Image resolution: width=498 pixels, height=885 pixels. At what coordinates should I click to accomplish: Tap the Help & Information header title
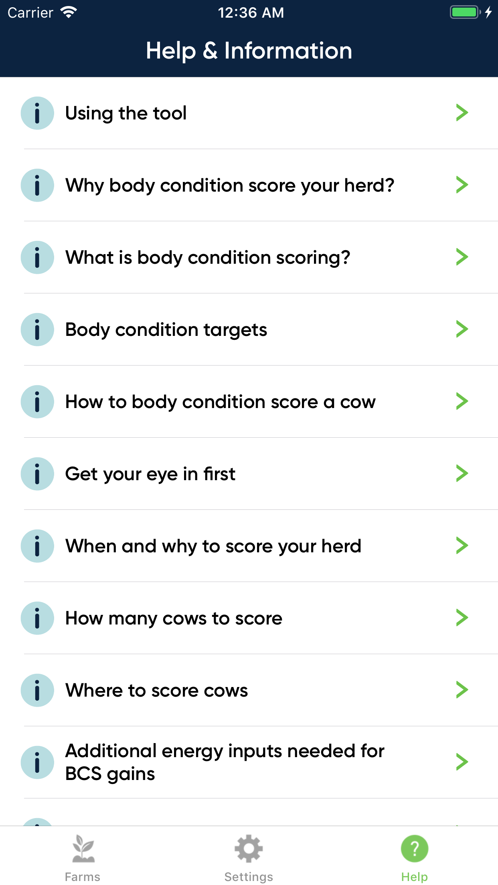[x=249, y=51]
